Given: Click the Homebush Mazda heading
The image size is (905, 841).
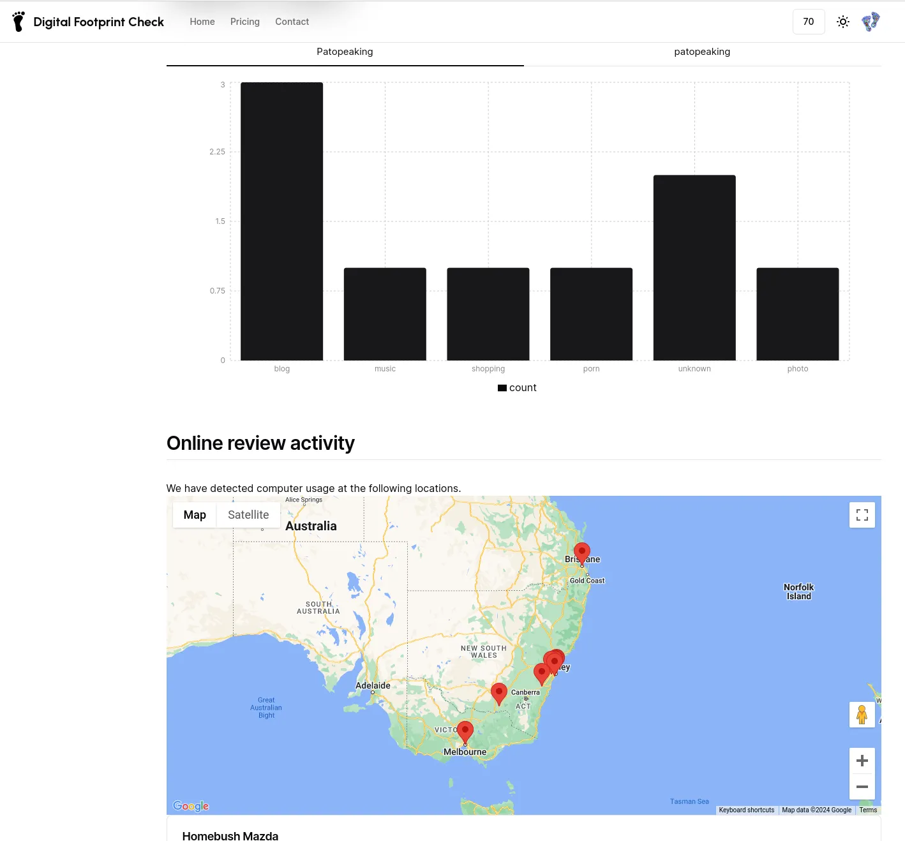Looking at the screenshot, I should (x=230, y=835).
